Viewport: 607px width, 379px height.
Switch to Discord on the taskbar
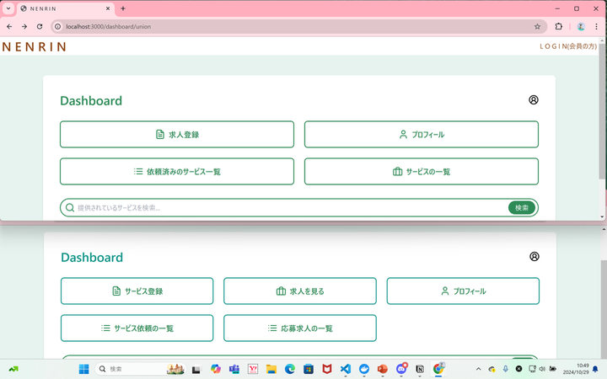click(x=401, y=369)
